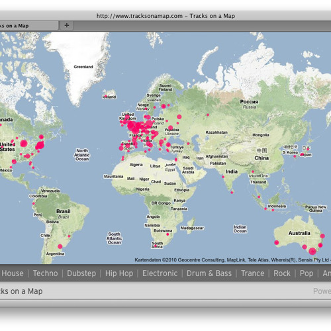Filter tracks by Techno genre
This screenshot has height=331, width=331.
click(45, 273)
